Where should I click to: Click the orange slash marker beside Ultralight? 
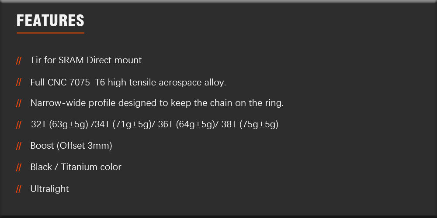coord(19,189)
